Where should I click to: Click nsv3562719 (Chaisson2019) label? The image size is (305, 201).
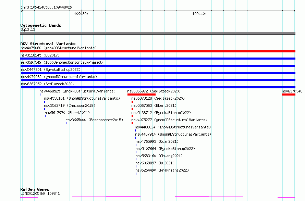[x=70, y=105]
